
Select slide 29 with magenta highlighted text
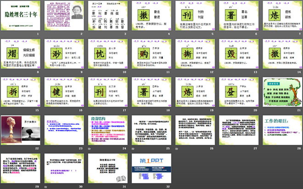(21, 168)
